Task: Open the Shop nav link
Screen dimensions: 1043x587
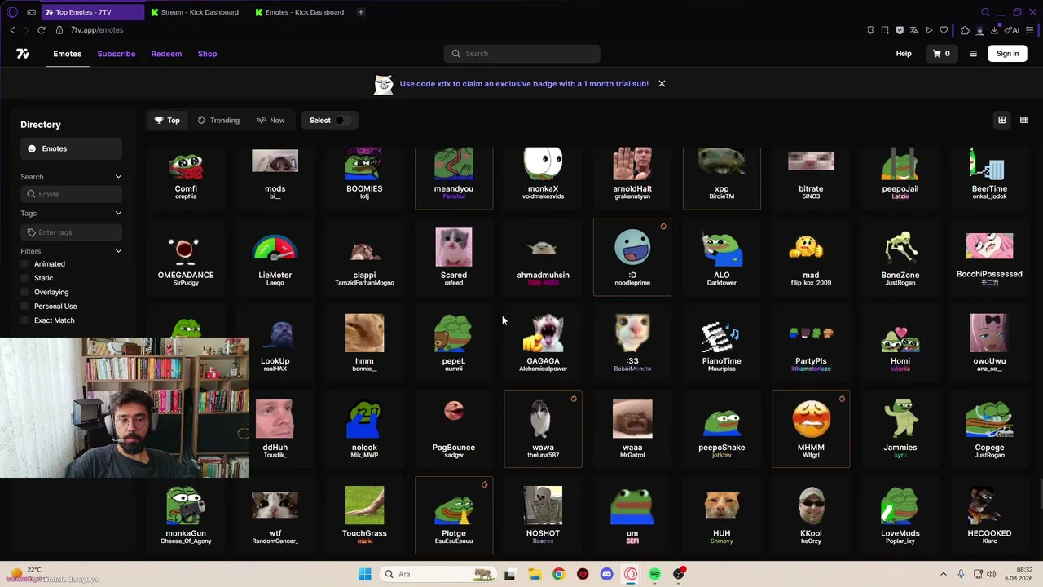Action: (x=207, y=54)
